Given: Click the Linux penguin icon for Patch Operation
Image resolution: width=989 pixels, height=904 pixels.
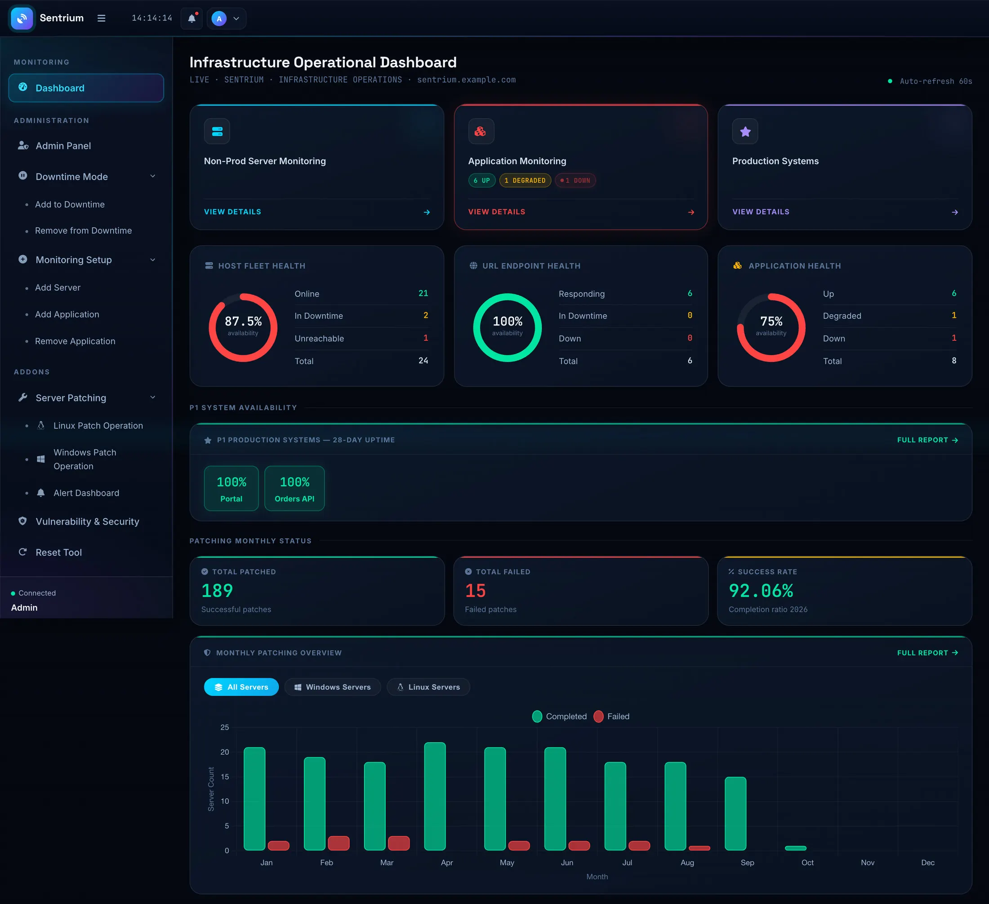Looking at the screenshot, I should pyautogui.click(x=41, y=425).
